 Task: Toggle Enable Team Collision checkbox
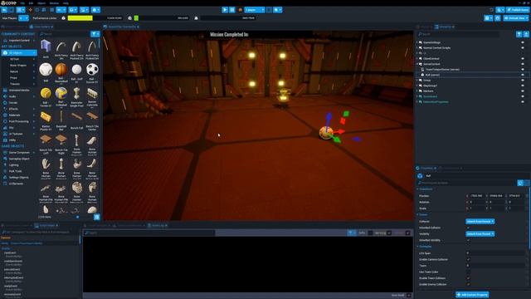468,278
